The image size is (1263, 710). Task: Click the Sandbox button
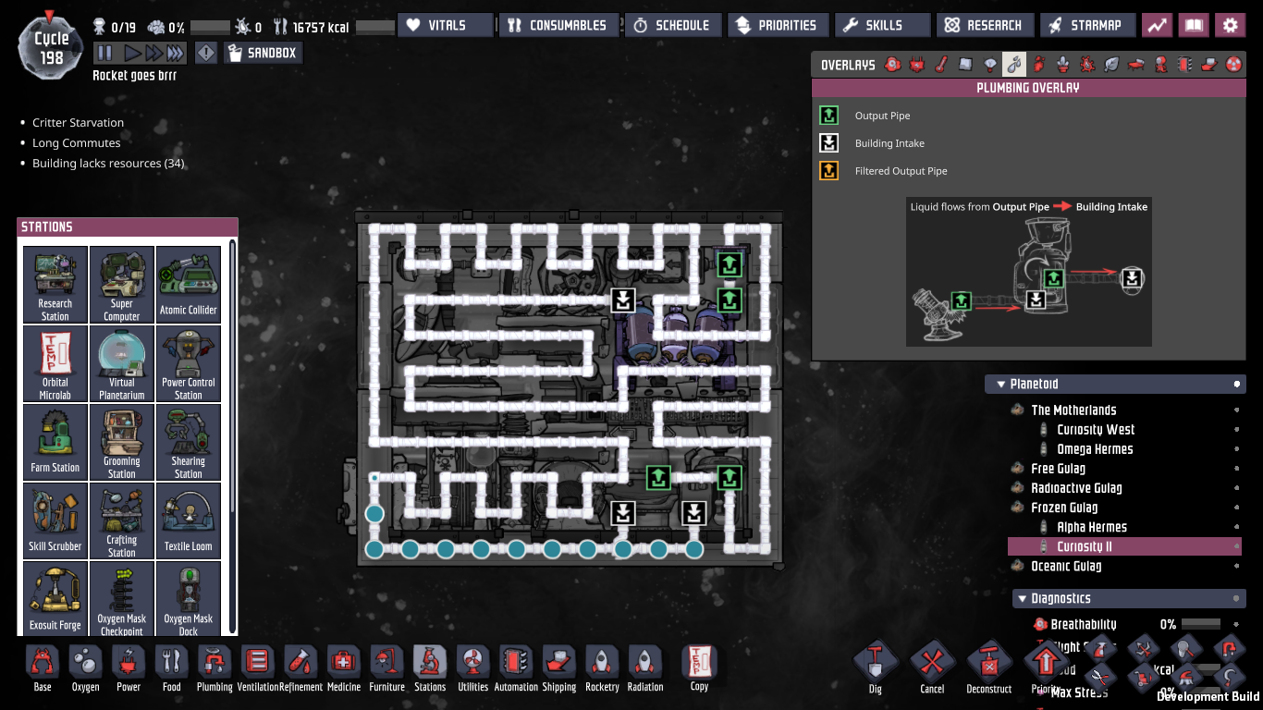(263, 53)
